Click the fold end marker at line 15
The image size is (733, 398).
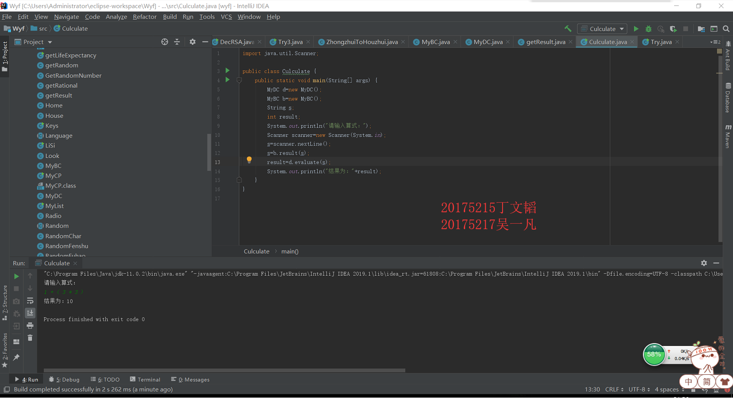coord(239,180)
